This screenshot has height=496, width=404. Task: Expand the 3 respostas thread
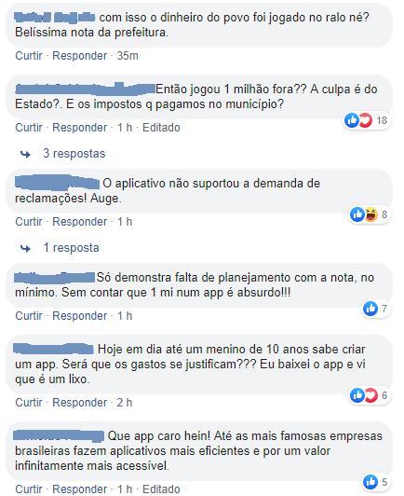click(x=74, y=154)
